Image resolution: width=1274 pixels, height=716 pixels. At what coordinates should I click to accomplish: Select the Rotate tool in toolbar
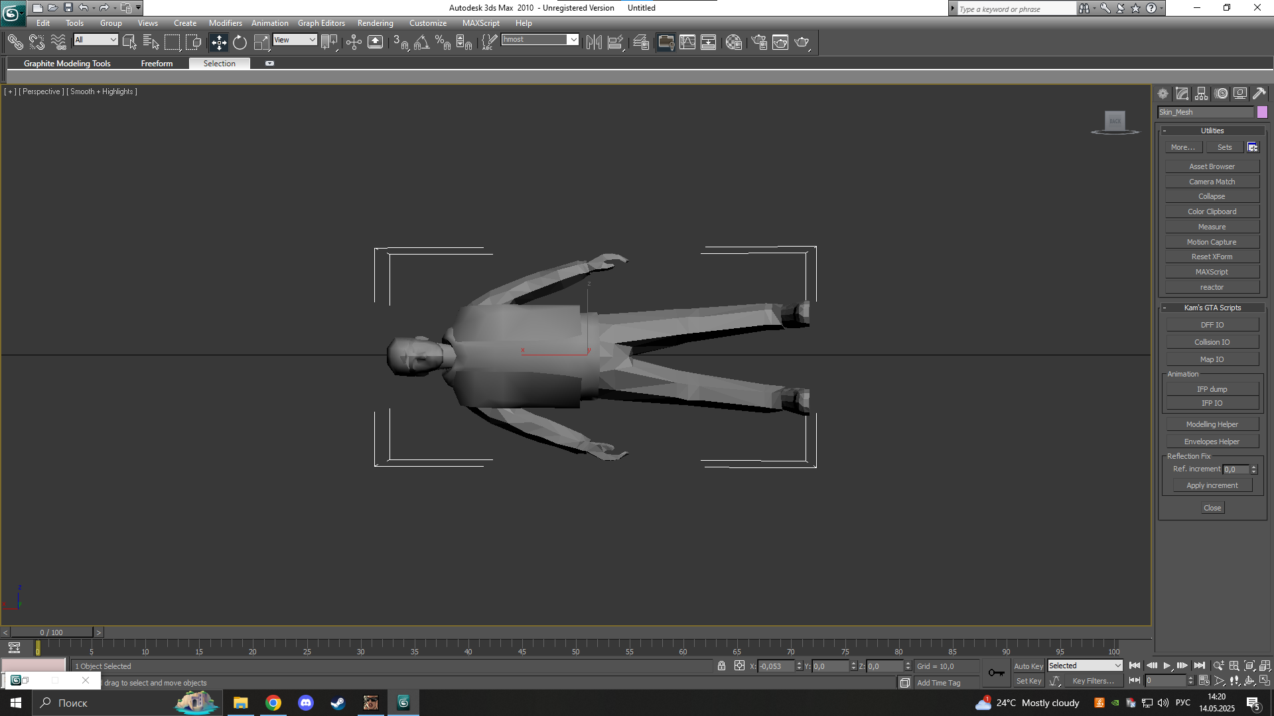[x=240, y=42]
